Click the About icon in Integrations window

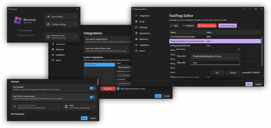click(x=53, y=60)
